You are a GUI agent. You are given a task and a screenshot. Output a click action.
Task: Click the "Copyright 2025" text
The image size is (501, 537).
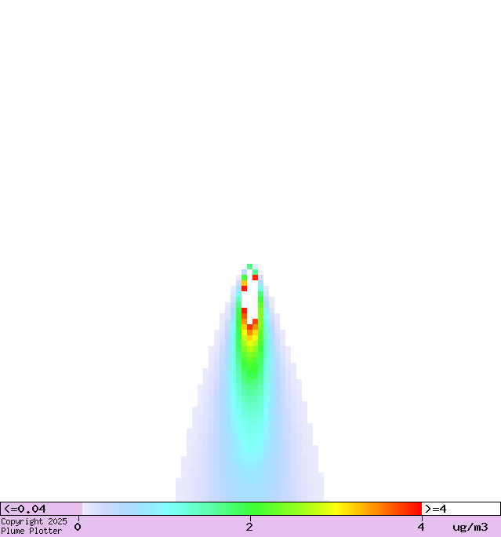point(34,521)
